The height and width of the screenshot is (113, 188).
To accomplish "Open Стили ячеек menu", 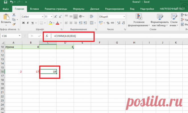I will click(x=174, y=20).
